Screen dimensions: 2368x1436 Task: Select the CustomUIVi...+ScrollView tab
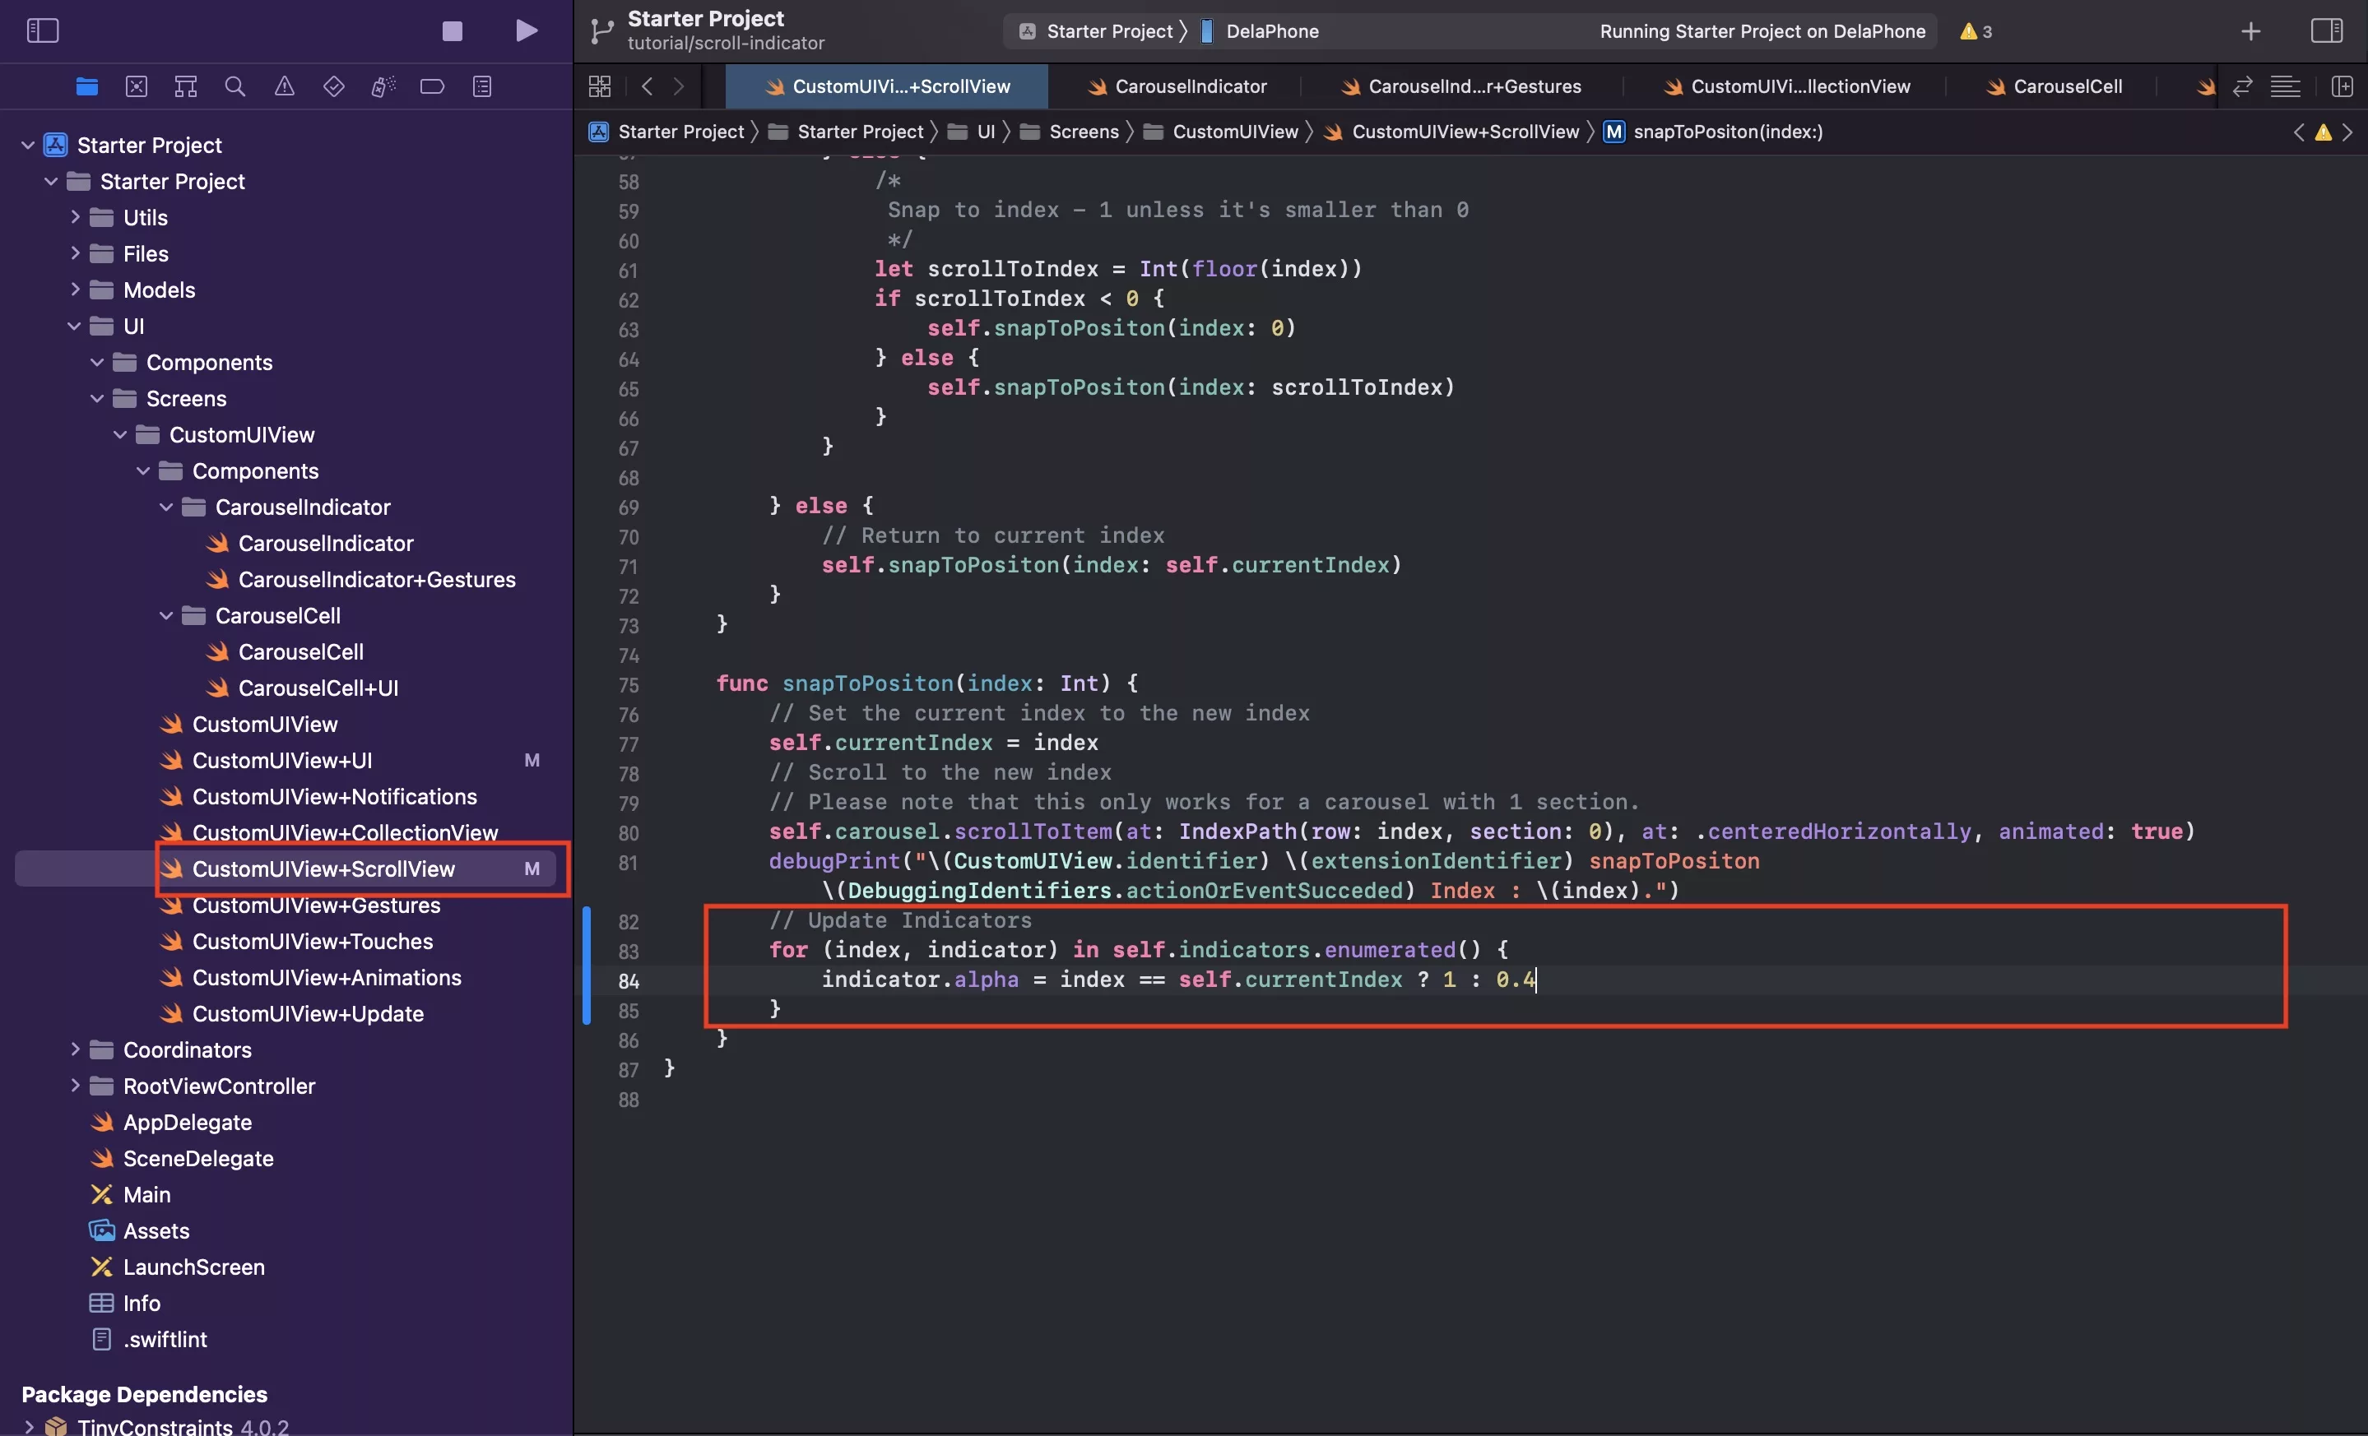(x=887, y=86)
